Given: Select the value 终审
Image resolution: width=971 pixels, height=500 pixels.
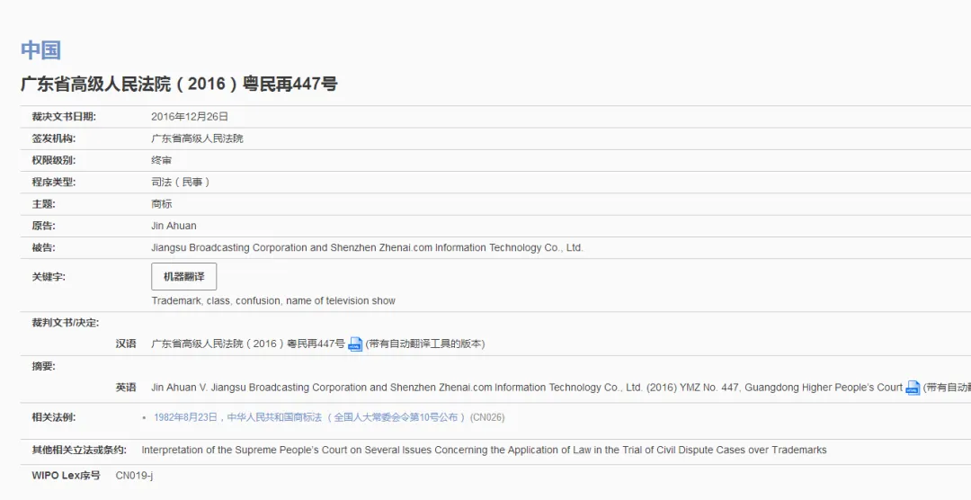Looking at the screenshot, I should click(x=161, y=160).
